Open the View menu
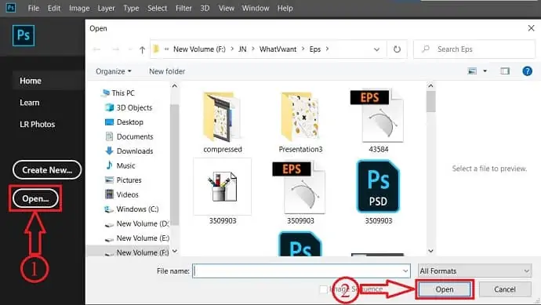 click(226, 8)
